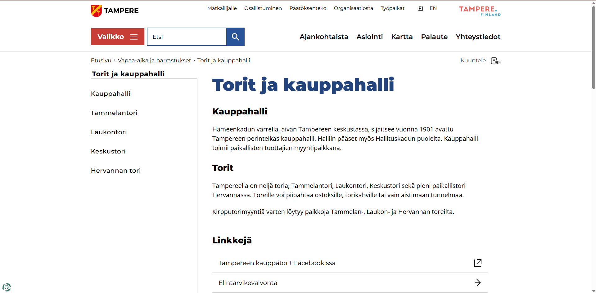The image size is (596, 293).
Task: Focus the Etsi search field
Action: (187, 37)
